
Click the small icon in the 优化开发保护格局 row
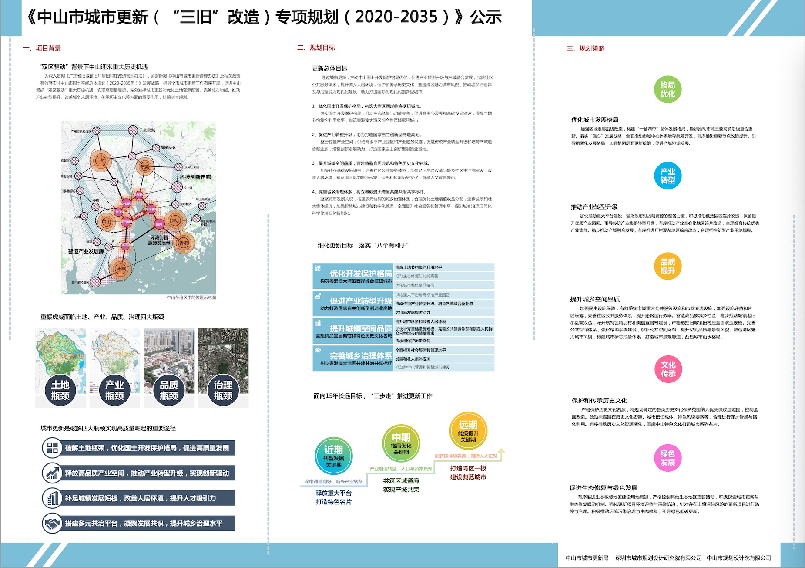coord(318,268)
